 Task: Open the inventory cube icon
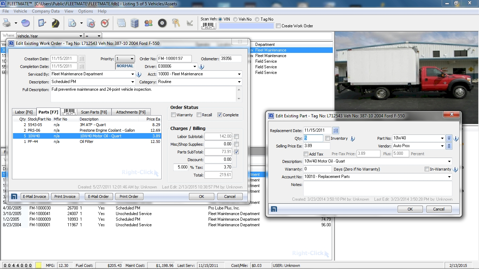point(135,23)
